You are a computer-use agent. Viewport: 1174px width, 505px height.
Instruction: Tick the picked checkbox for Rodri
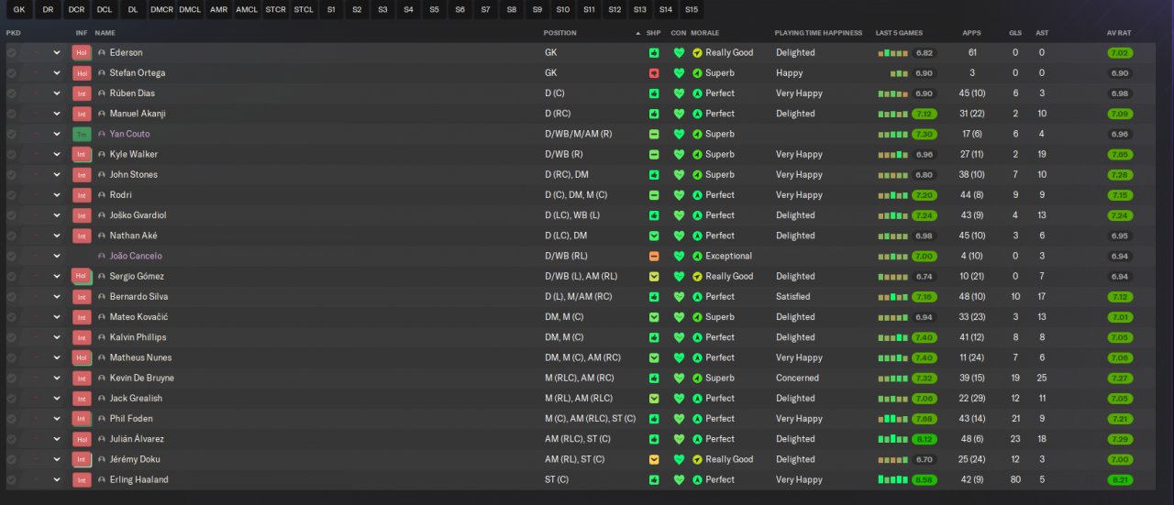[x=11, y=195]
